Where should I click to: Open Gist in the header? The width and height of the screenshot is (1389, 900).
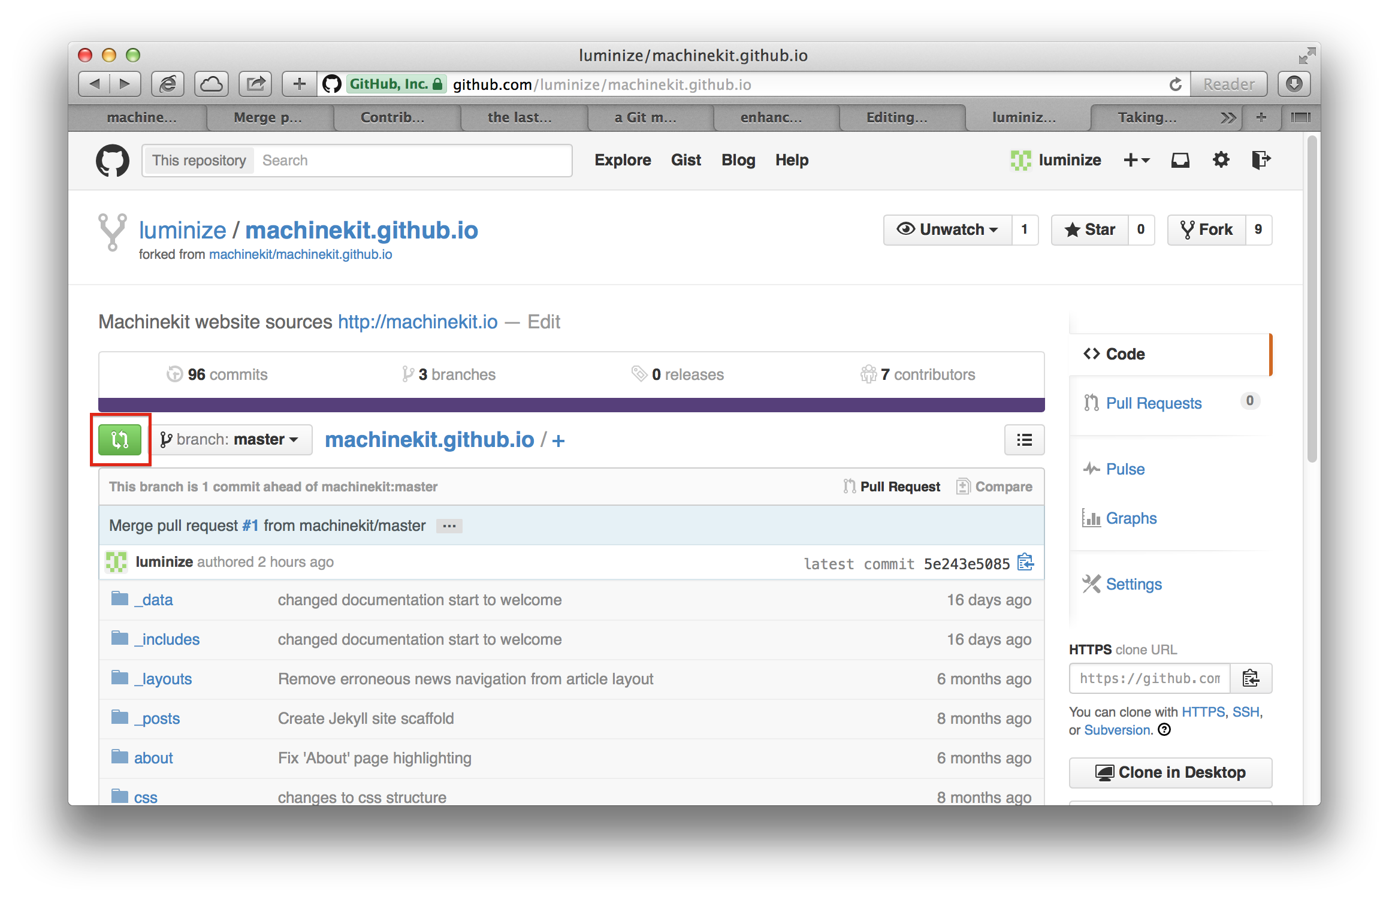tap(686, 160)
